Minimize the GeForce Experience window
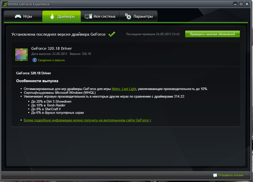 (x=235, y=4)
